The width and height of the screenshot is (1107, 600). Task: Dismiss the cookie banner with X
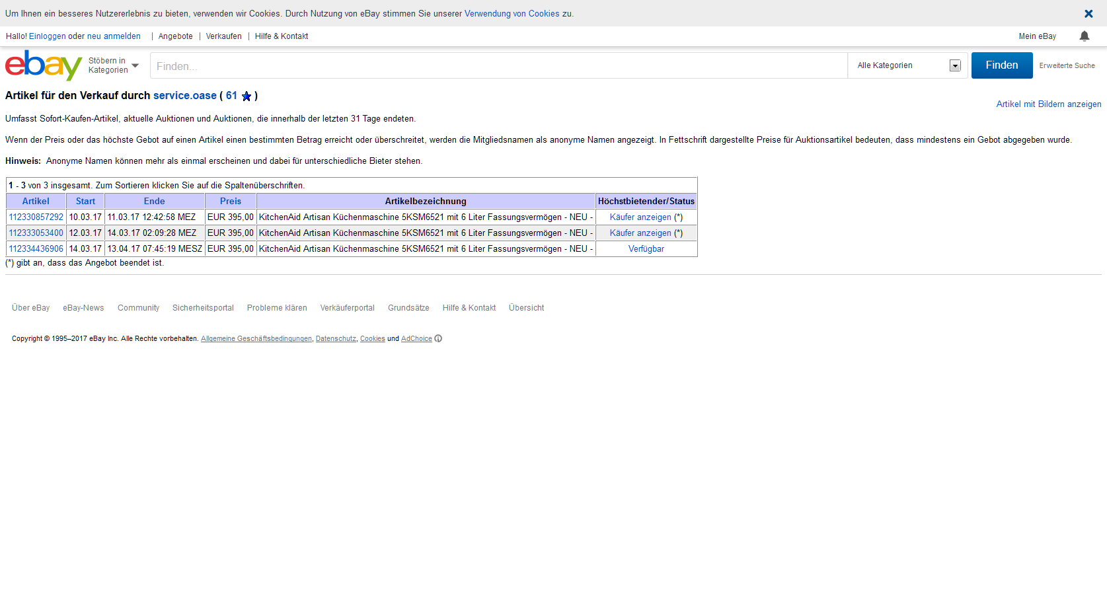click(1088, 14)
